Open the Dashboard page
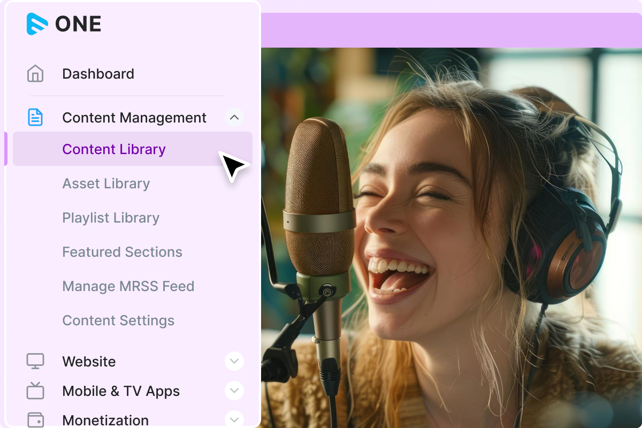The width and height of the screenshot is (642, 428). 98,74
